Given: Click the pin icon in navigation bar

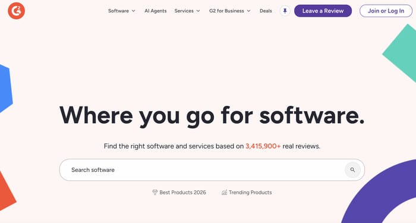Looking at the screenshot, I should coord(285,11).
